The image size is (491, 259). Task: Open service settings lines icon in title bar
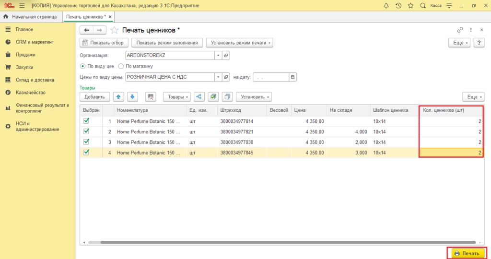coord(449,6)
